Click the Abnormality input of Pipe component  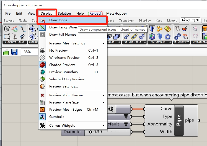(x=160, y=124)
